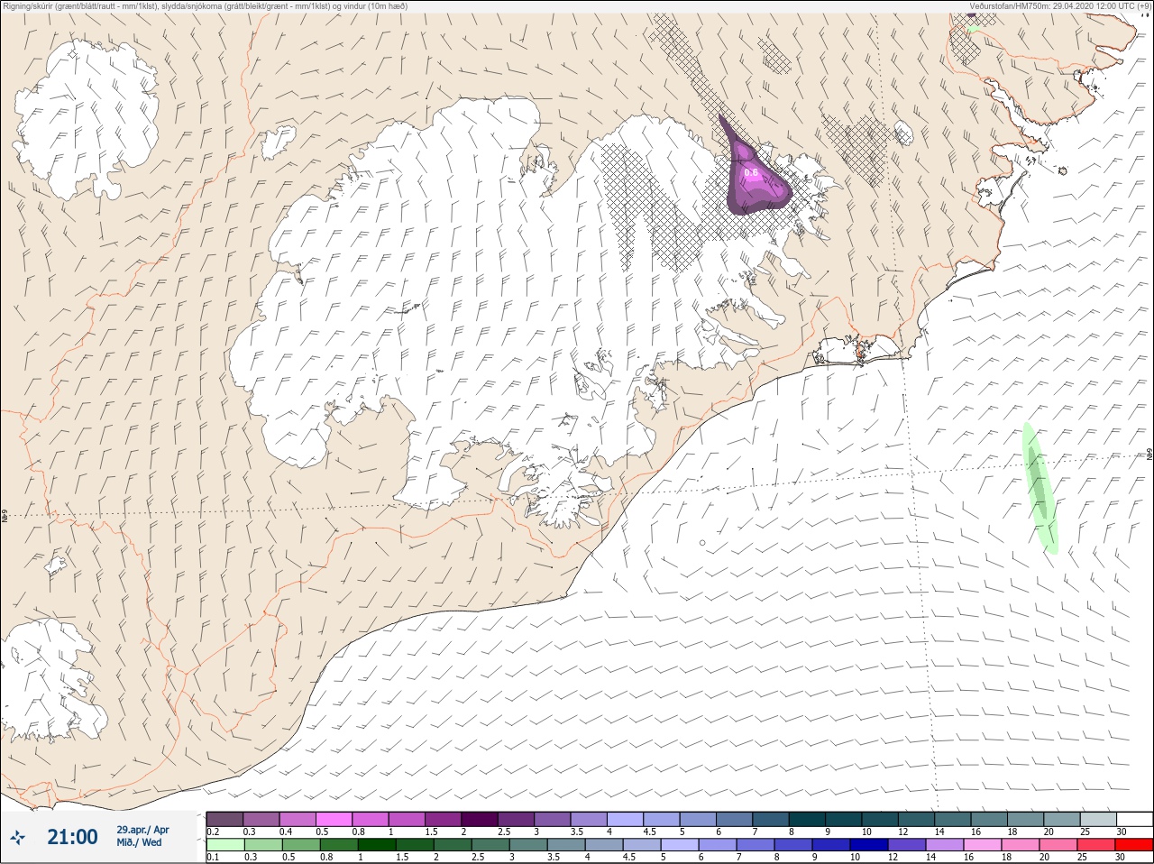Select the 14 swatch in the upper legend row
Viewport: 1154px width, 864px height.
coord(953,818)
